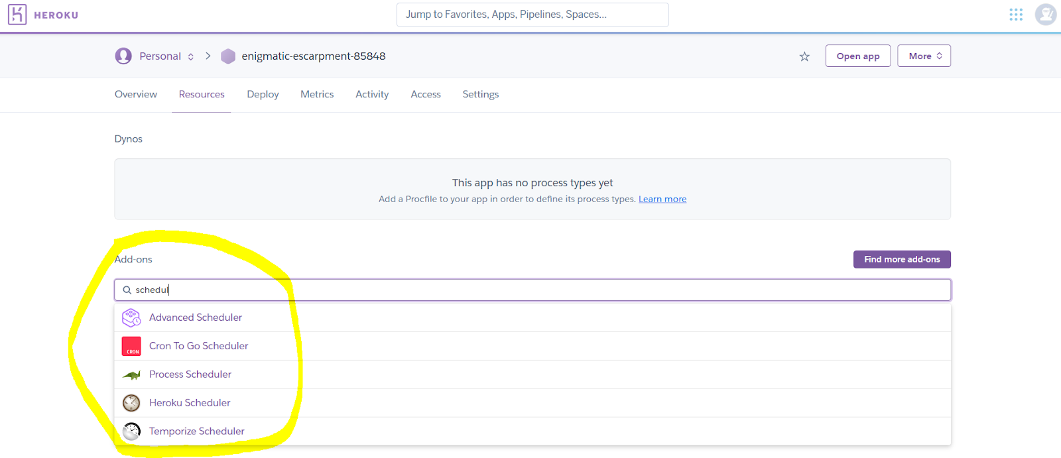Select Temporize Scheduler add-on result

532,431
